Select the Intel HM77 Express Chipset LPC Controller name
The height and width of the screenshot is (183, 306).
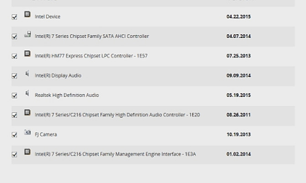point(91,56)
